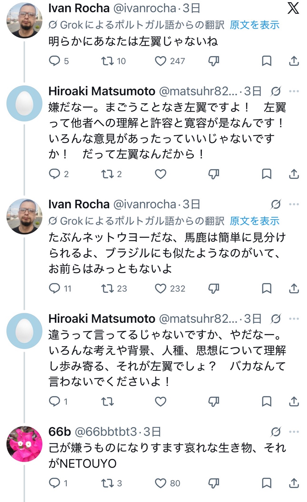Open 66b's pink flower profile picture
The height and width of the screenshot is (502, 307).
(24, 444)
